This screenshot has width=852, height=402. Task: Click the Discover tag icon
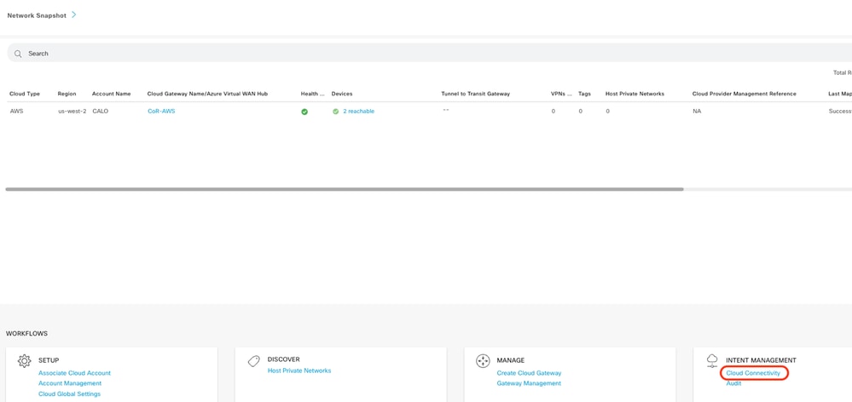[254, 361]
